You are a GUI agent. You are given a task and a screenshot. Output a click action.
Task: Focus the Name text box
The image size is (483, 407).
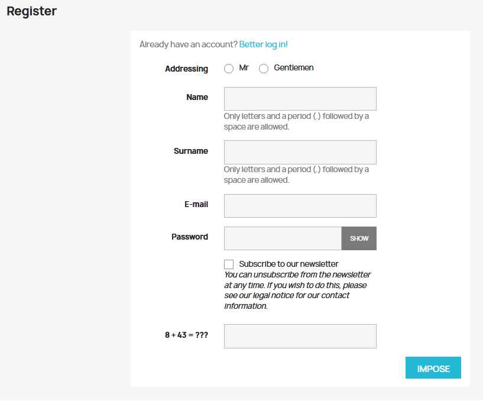click(300, 99)
